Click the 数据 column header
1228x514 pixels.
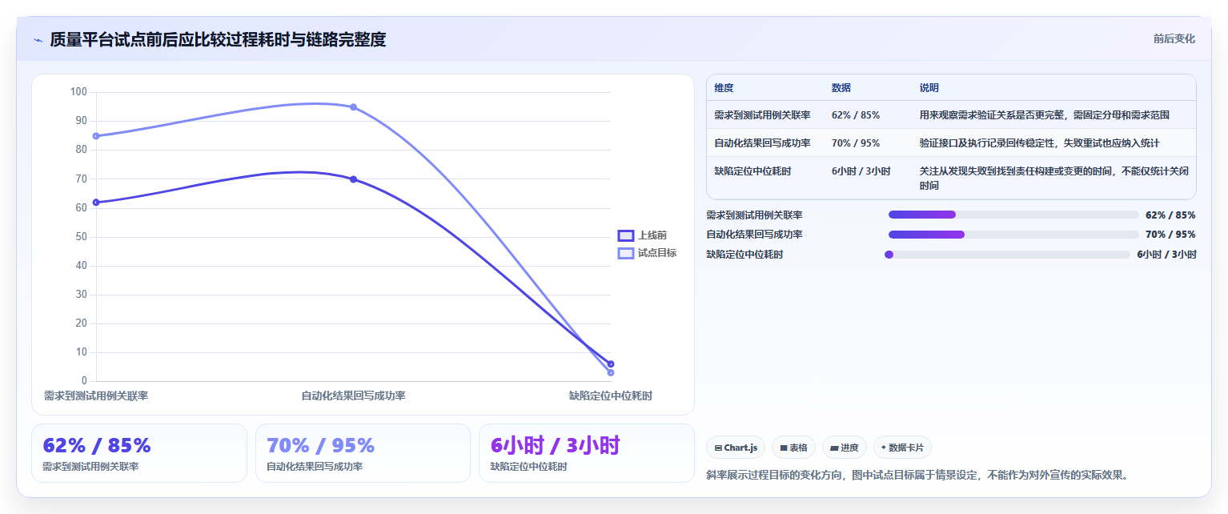coord(841,88)
